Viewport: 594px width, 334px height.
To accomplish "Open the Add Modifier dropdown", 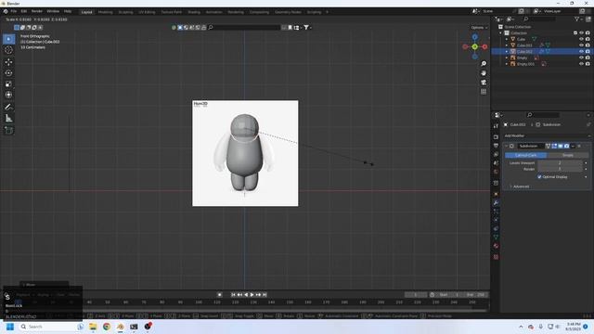I will coord(547,135).
